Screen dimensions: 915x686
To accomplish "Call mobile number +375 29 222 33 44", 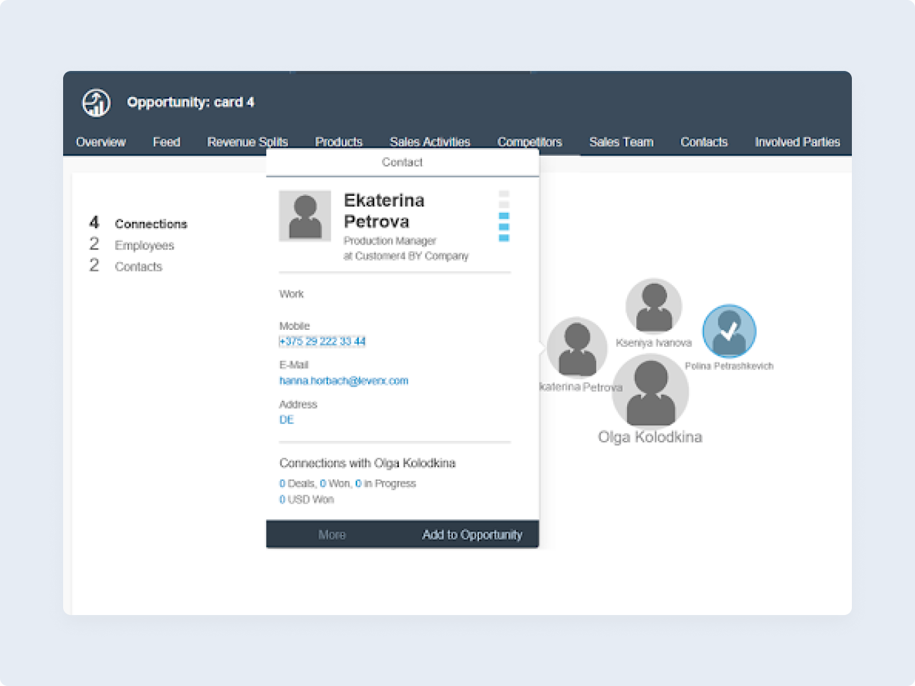I will (x=322, y=341).
